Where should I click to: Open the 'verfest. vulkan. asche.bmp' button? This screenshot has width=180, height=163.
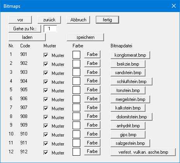pos(143,152)
